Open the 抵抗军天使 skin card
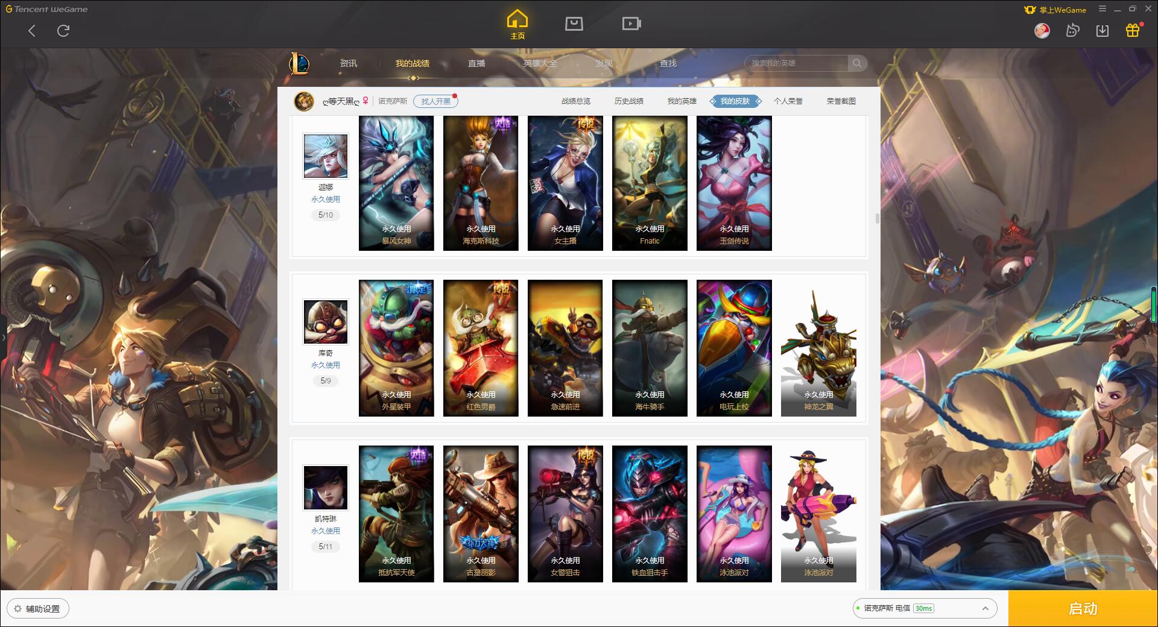Screen dimensions: 1158x627 [x=396, y=514]
